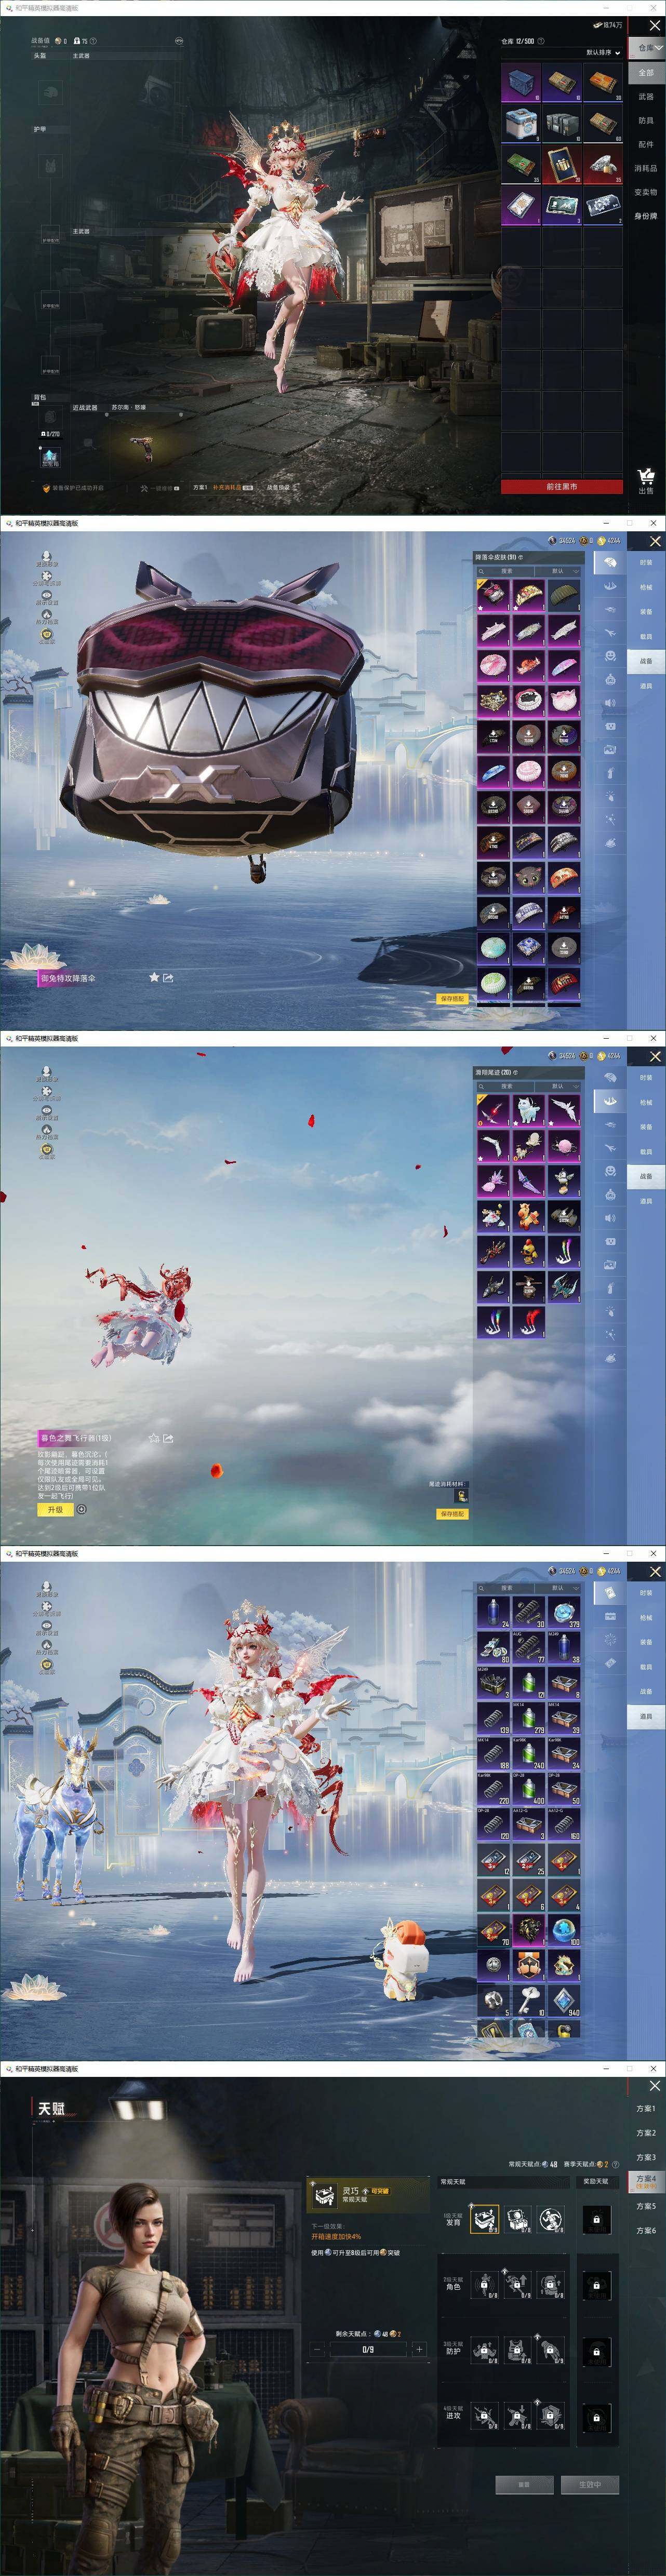Switch to the 配件 tab in warehouse
The width and height of the screenshot is (666, 2576).
(646, 145)
